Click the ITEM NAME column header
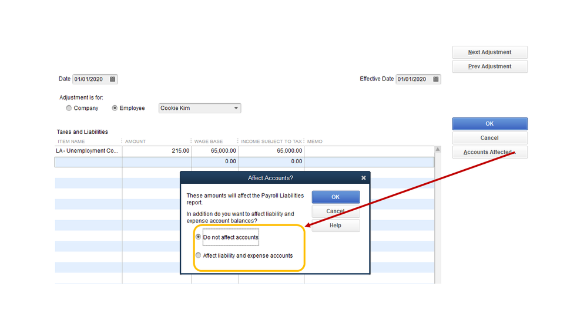Screen dimensions: 587x330 tap(71, 142)
